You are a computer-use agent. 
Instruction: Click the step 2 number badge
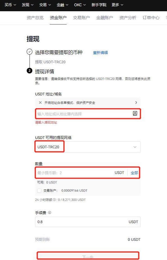(x=30, y=71)
